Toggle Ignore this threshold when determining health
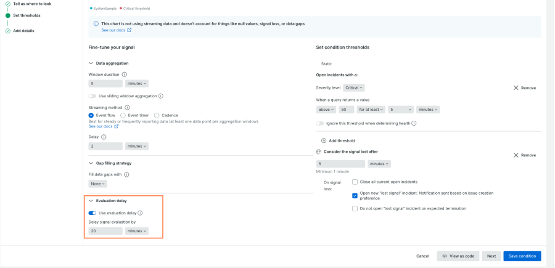Viewport: 555px width, 268px height. click(320, 123)
